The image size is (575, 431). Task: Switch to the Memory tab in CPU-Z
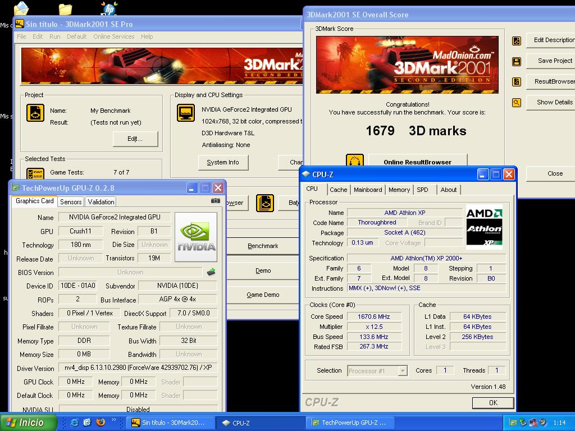pyautogui.click(x=399, y=190)
